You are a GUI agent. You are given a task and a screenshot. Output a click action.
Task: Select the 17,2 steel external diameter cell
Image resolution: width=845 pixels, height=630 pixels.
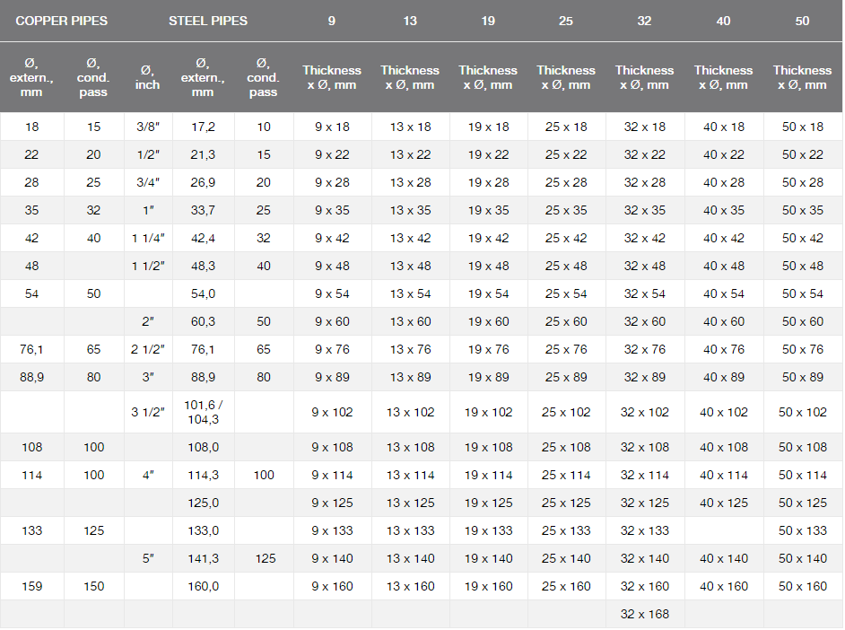pyautogui.click(x=203, y=127)
